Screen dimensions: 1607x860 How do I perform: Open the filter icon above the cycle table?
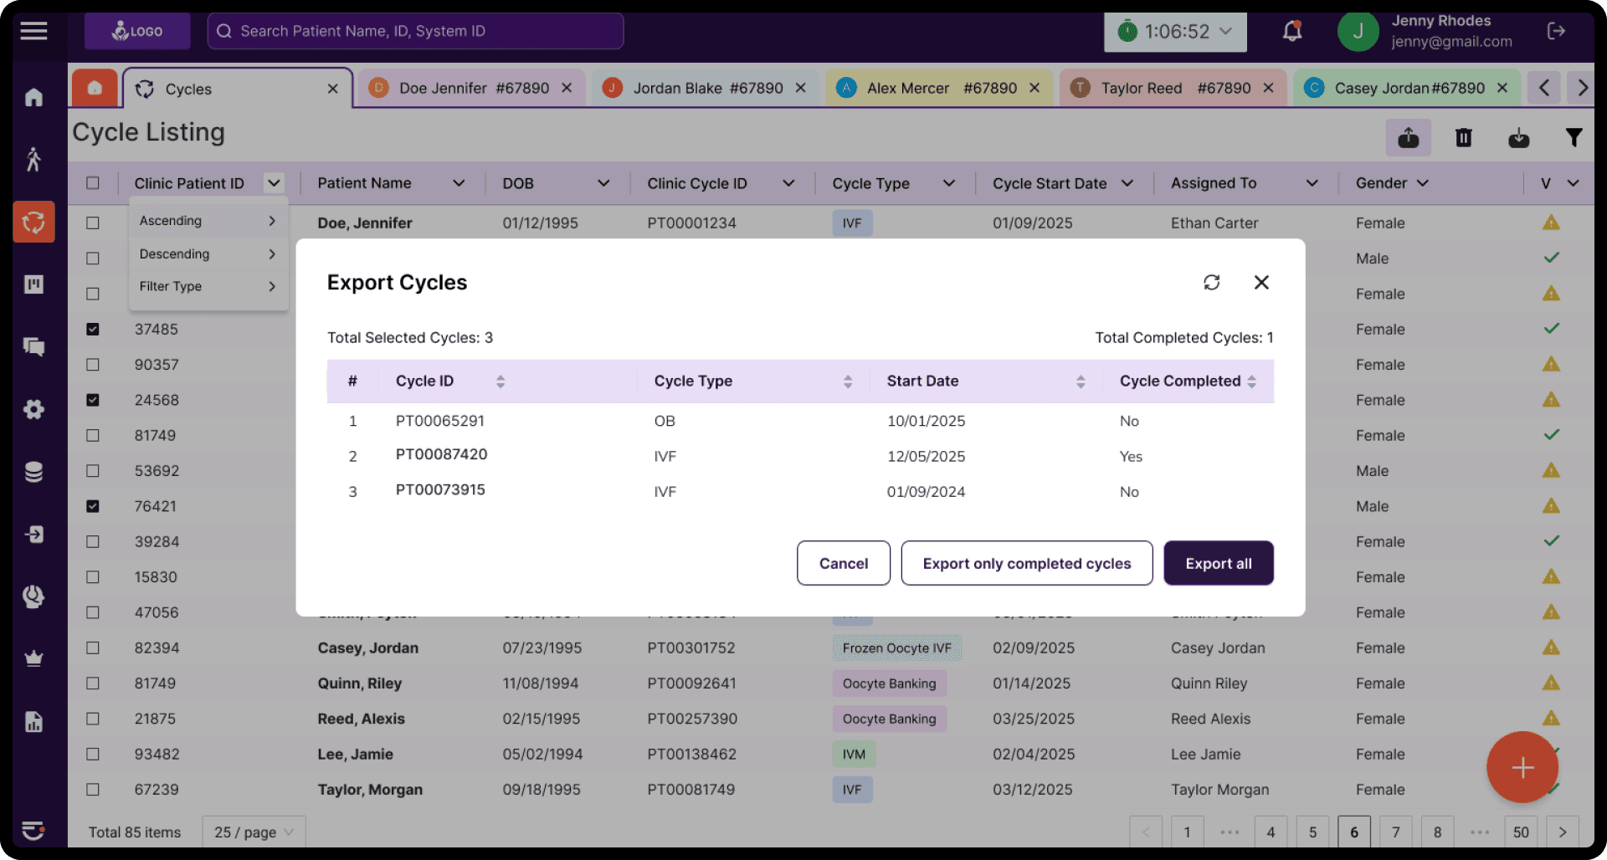point(1574,137)
